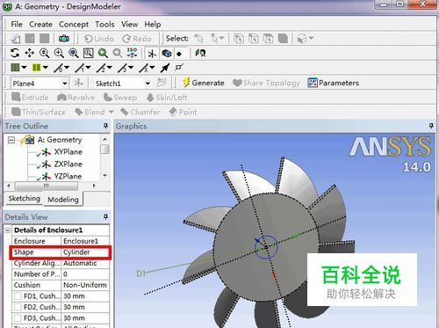Click the Look At Face/Plane icon
This screenshot has height=328, width=439.
[x=200, y=53]
